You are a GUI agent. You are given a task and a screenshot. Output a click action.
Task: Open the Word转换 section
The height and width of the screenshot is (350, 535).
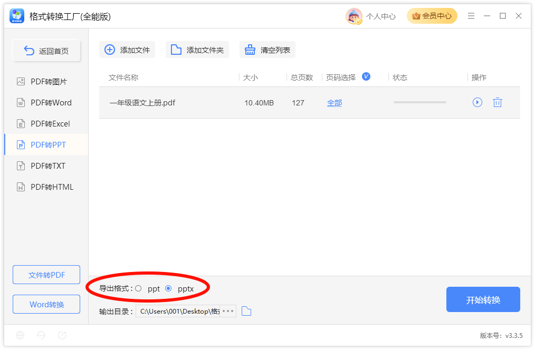(46, 304)
